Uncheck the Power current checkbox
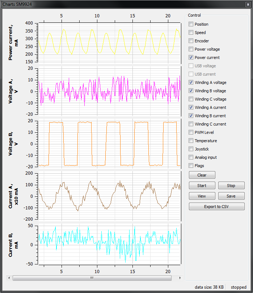 [x=191, y=58]
